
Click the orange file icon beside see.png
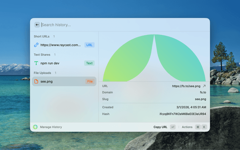point(36,81)
